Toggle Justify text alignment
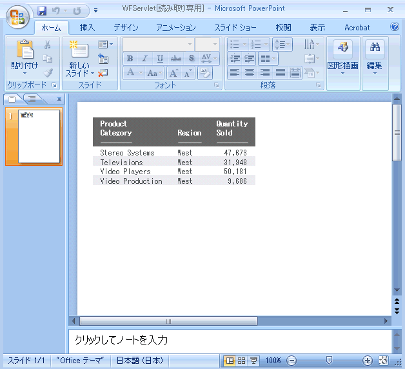Image resolution: width=405 pixels, height=369 pixels. pyautogui.click(x=280, y=73)
